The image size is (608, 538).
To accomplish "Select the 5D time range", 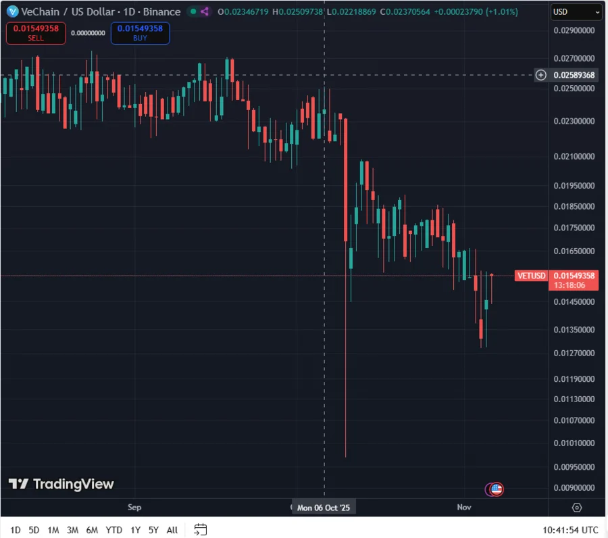I will coord(34,530).
